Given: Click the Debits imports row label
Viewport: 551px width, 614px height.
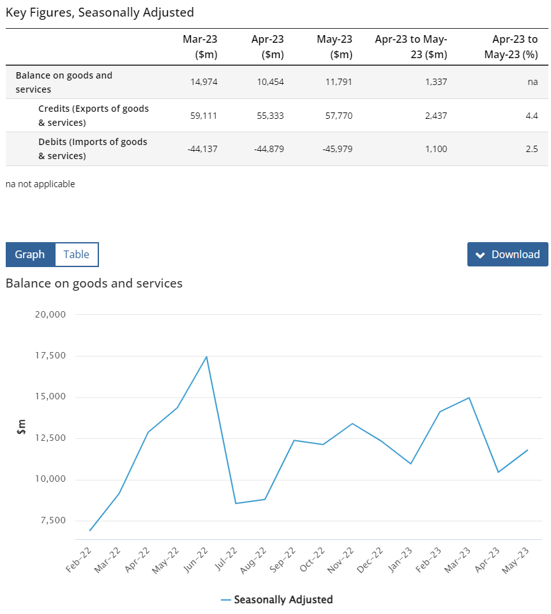Looking at the screenshot, I should click(x=93, y=149).
